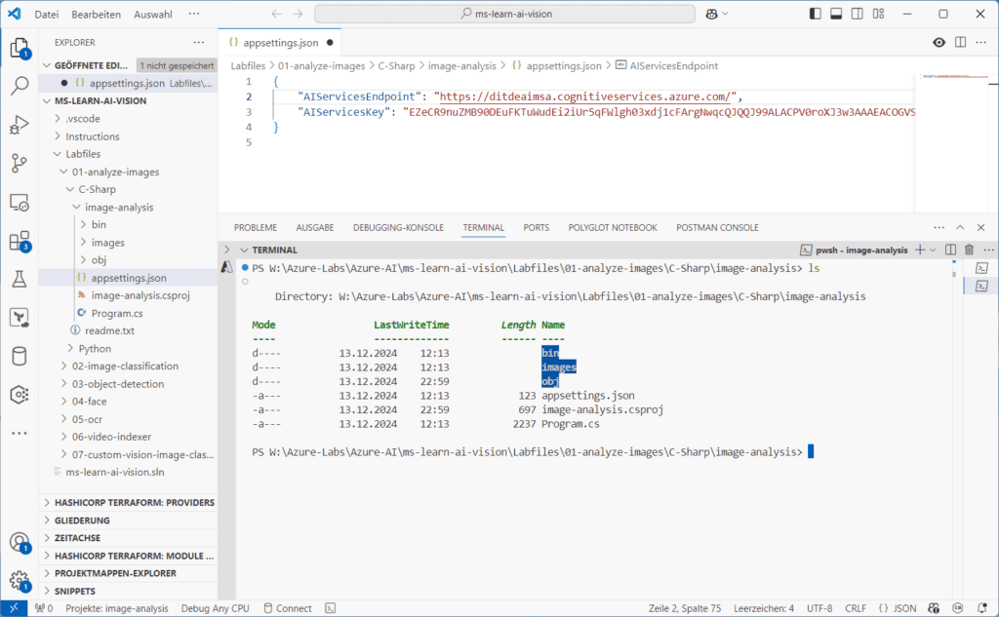Viewport: 999px width, 617px height.
Task: Open Program.cs in the explorer
Action: pos(117,313)
